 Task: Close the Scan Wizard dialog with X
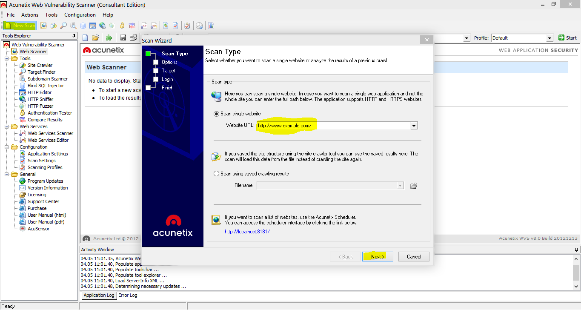(426, 40)
